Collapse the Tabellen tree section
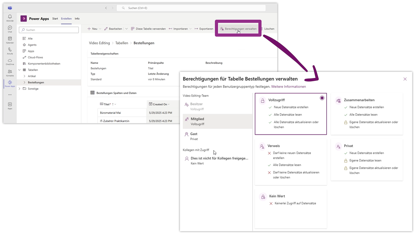Viewport: 418px width, 235px height. 19,70
